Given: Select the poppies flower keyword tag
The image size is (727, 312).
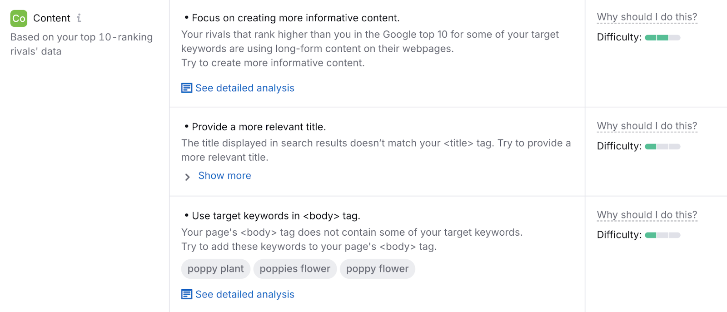Looking at the screenshot, I should (294, 268).
